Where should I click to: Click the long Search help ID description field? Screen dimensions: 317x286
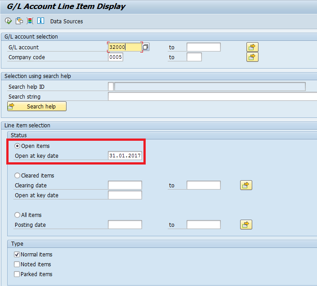pos(210,87)
